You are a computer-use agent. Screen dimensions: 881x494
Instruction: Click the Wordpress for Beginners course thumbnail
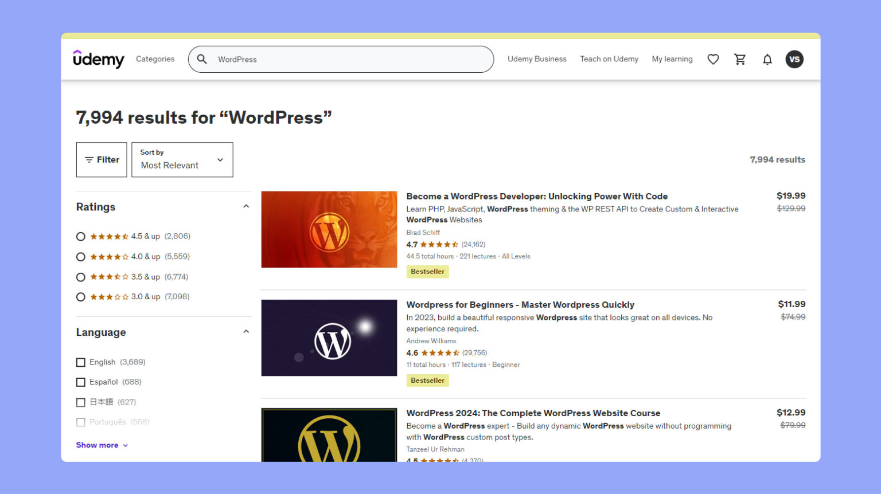click(x=329, y=338)
